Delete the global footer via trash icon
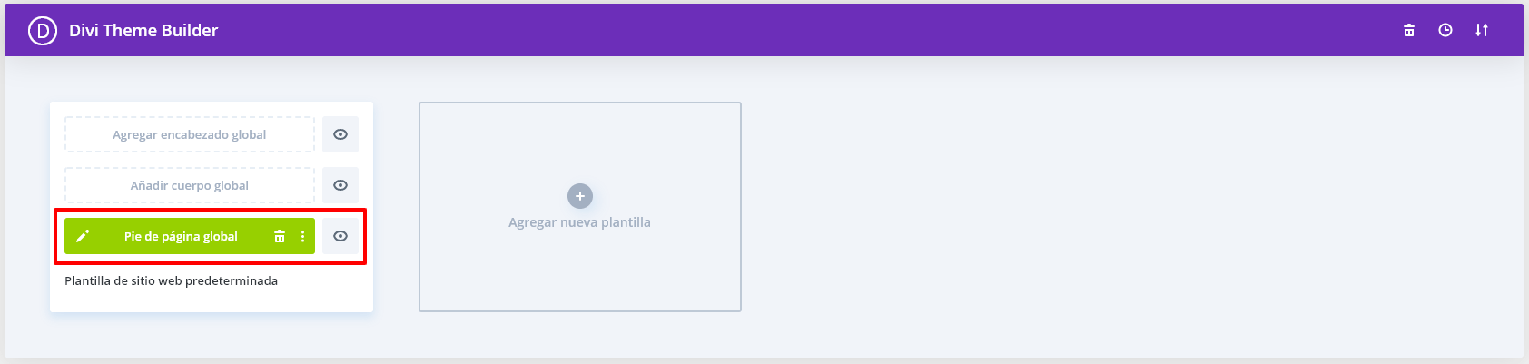 click(x=280, y=236)
